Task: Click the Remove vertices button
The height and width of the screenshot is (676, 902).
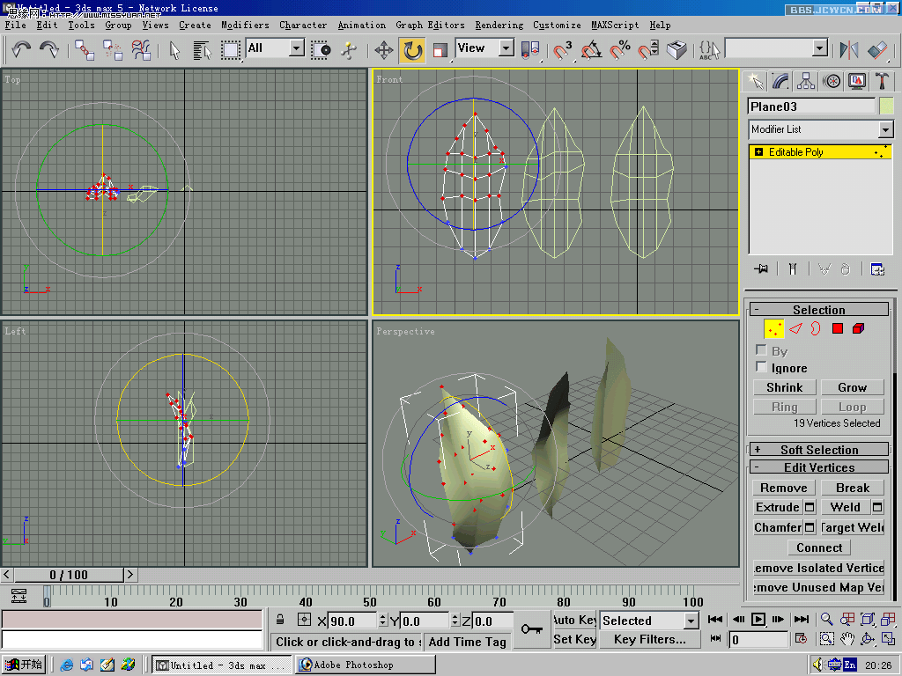Action: [x=784, y=488]
